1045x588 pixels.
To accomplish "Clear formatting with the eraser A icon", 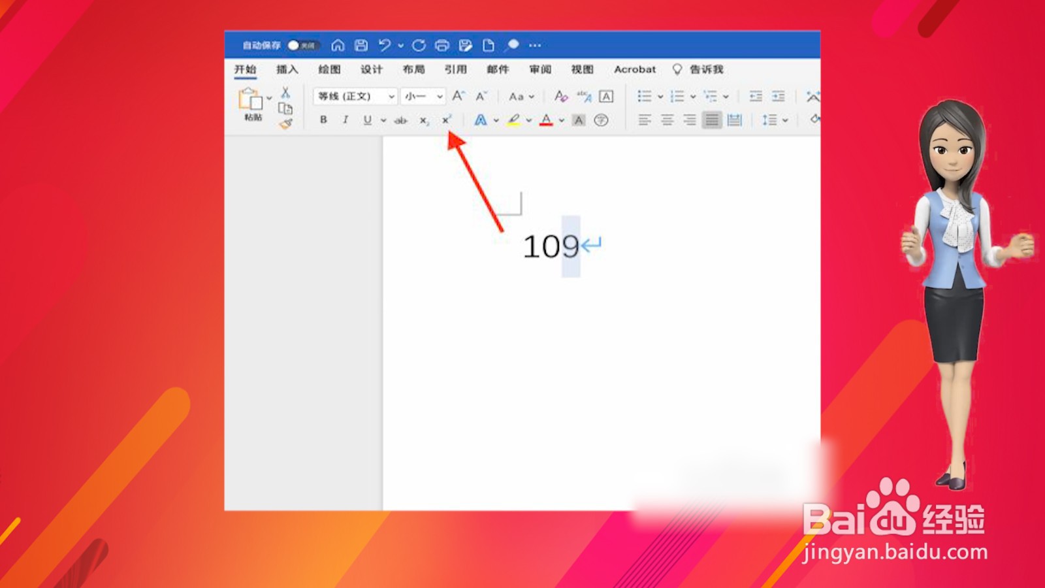I will click(x=560, y=97).
